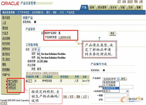Click 显示全部详细资料 link
The width and height of the screenshot is (146, 105).
click(x=34, y=73)
